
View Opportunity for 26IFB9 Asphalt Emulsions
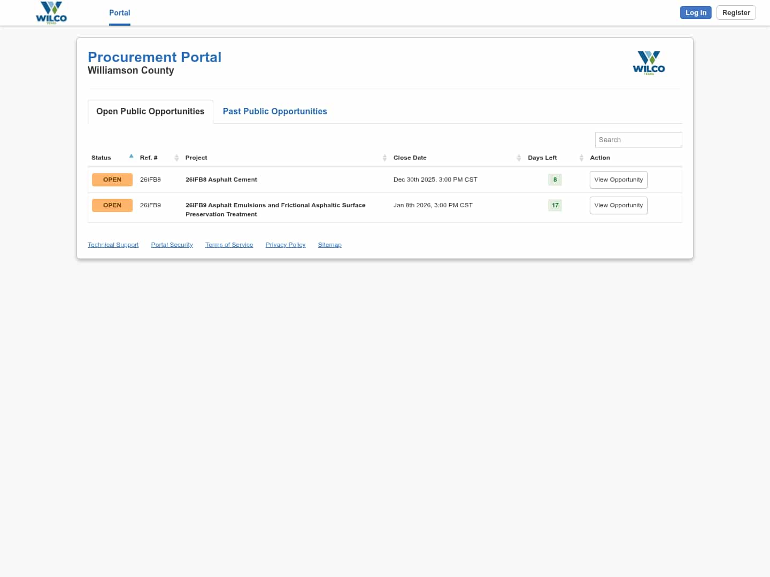coord(618,205)
